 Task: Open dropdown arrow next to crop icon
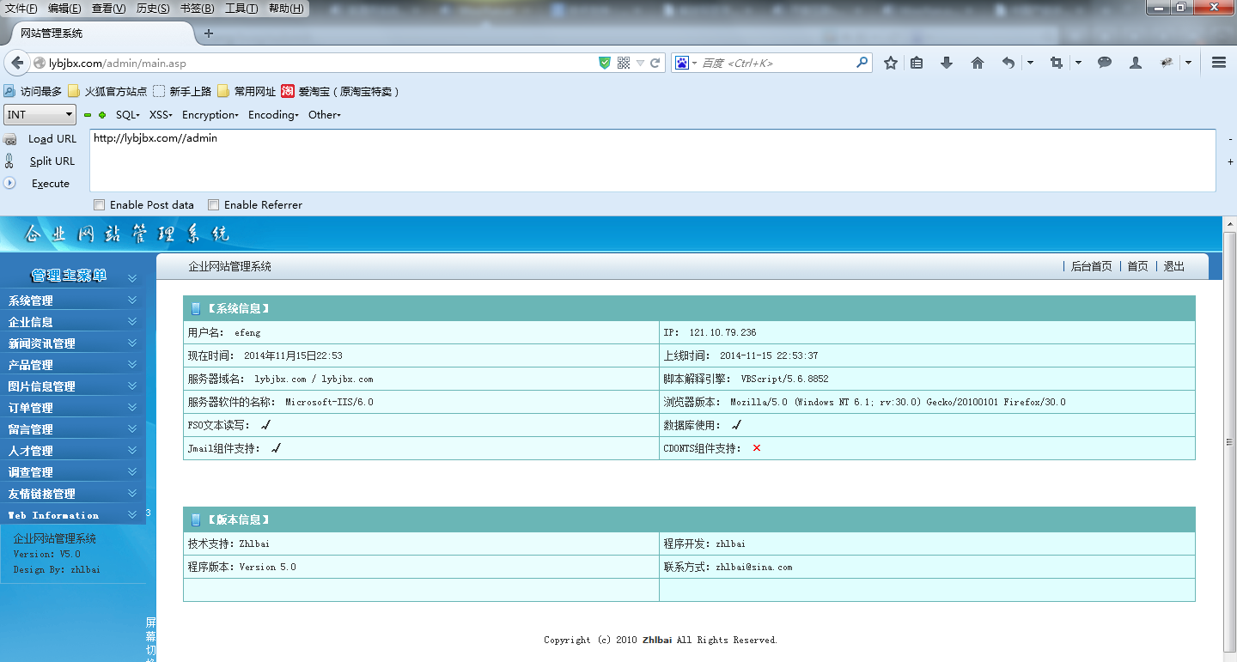(x=1078, y=63)
